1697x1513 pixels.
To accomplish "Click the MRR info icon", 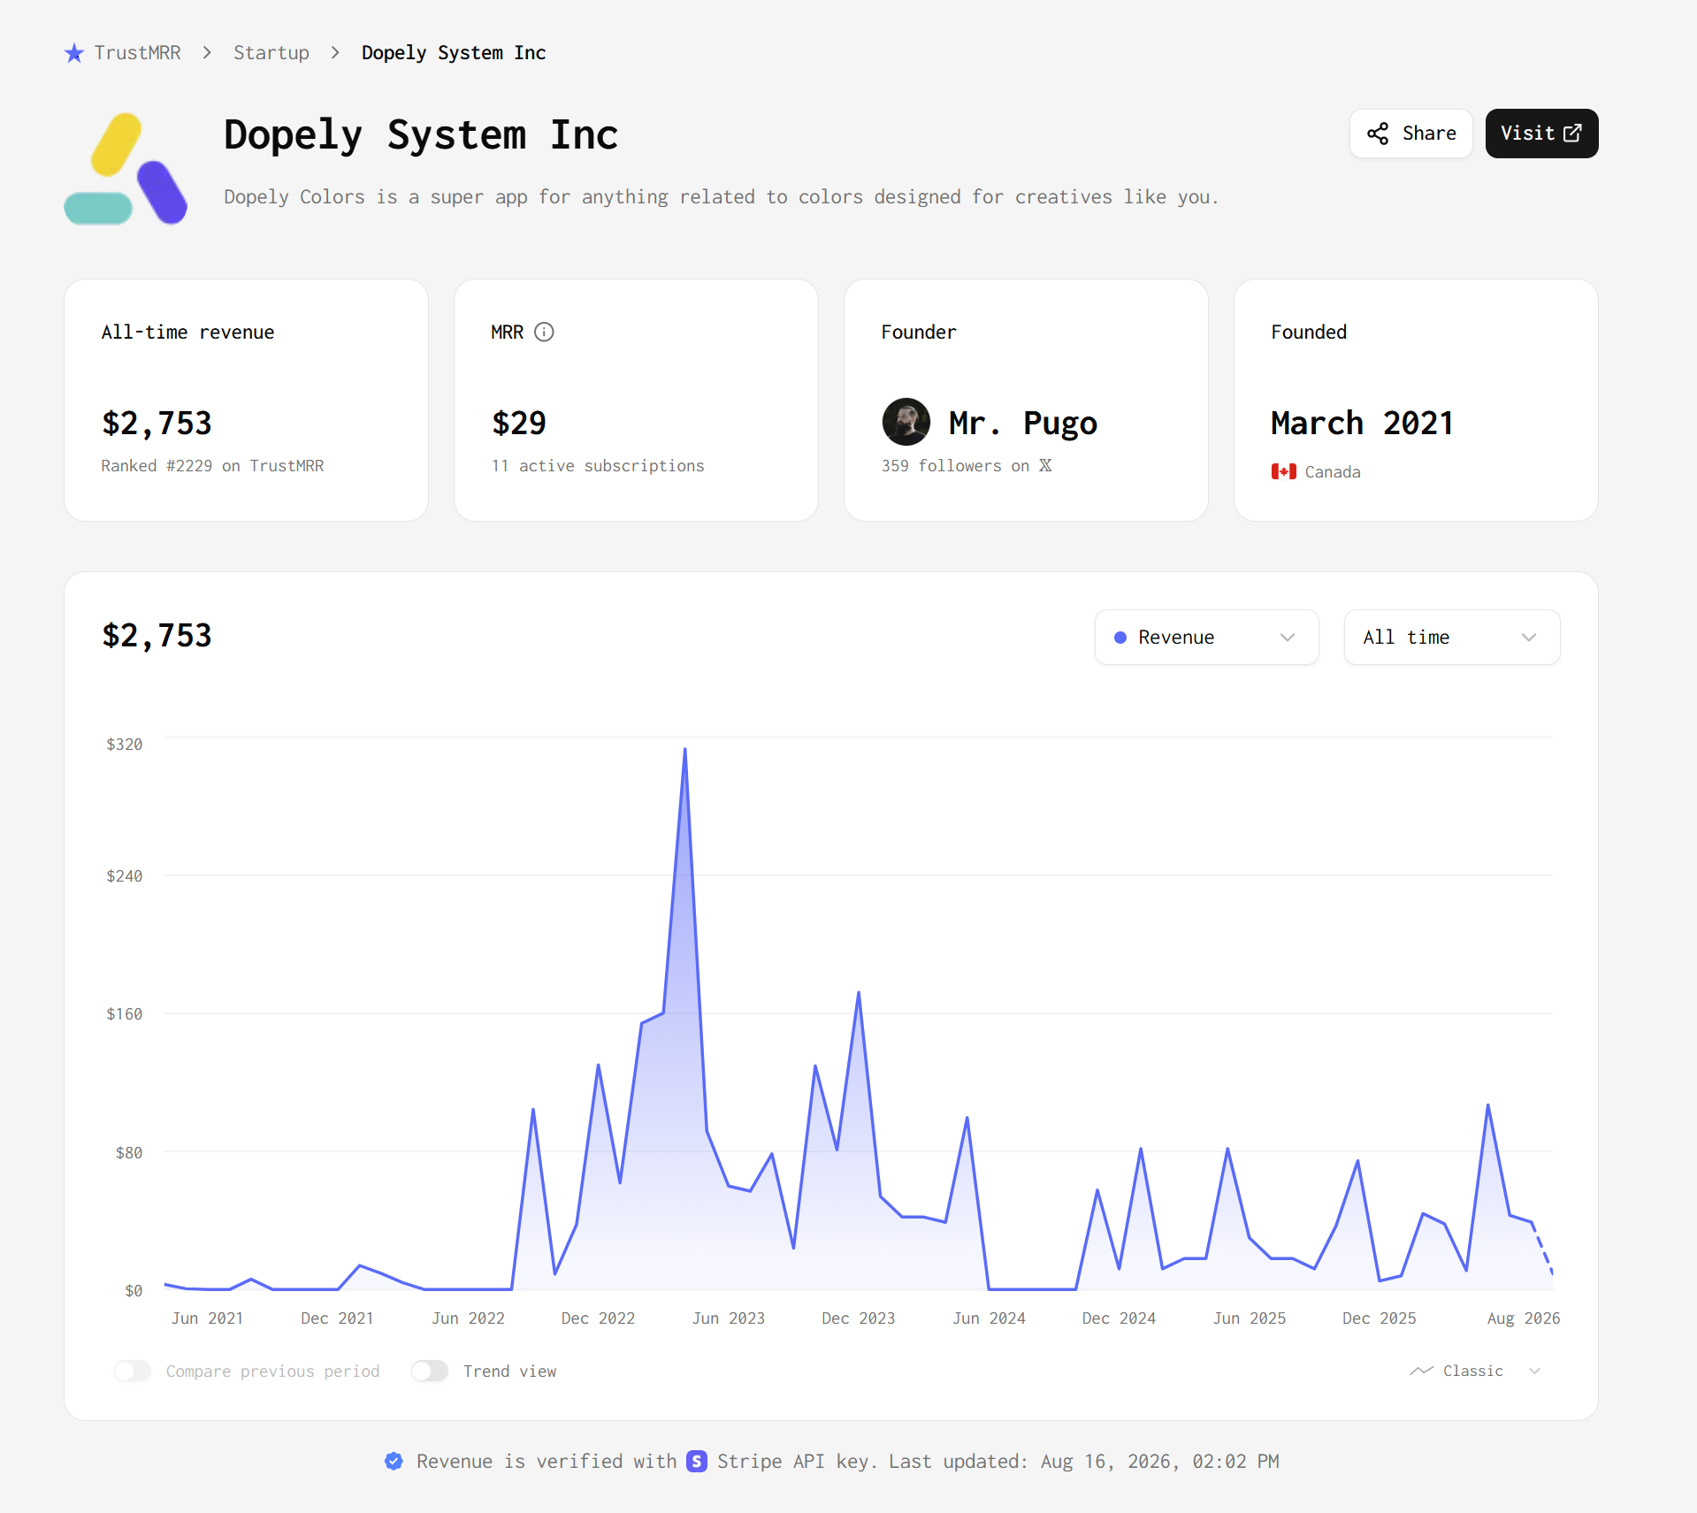I will 544,332.
